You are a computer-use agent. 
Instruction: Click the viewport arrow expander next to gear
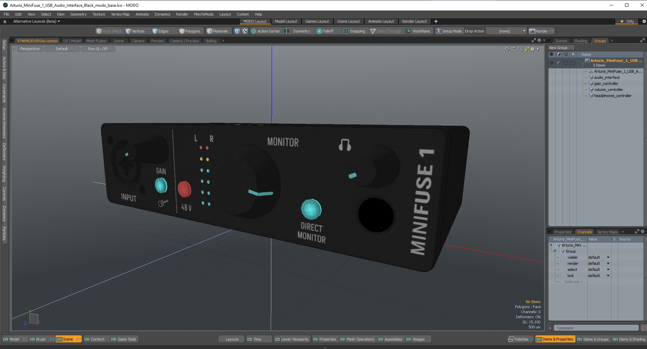538,49
